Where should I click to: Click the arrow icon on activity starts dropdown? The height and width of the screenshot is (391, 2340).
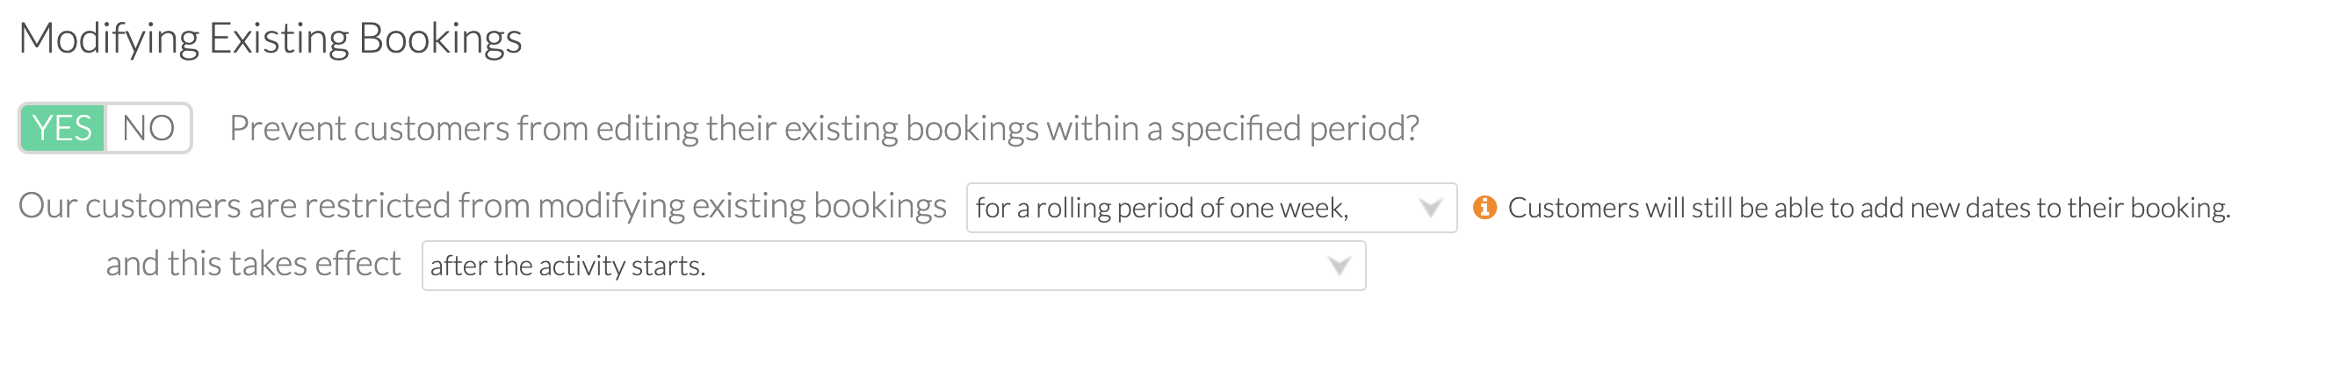coord(1339,266)
